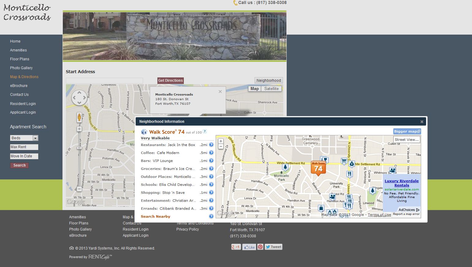Viewport: 472px width, 267px height.
Task: Click the Walk Score house logo icon
Action: [144, 132]
